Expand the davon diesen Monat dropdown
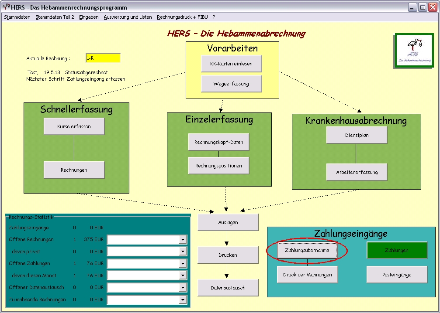440x313 pixels. (183, 276)
